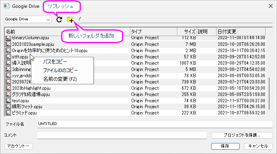Click the project icon beside stft.opju
This screenshot has width=277, height=154.
click(8, 57)
